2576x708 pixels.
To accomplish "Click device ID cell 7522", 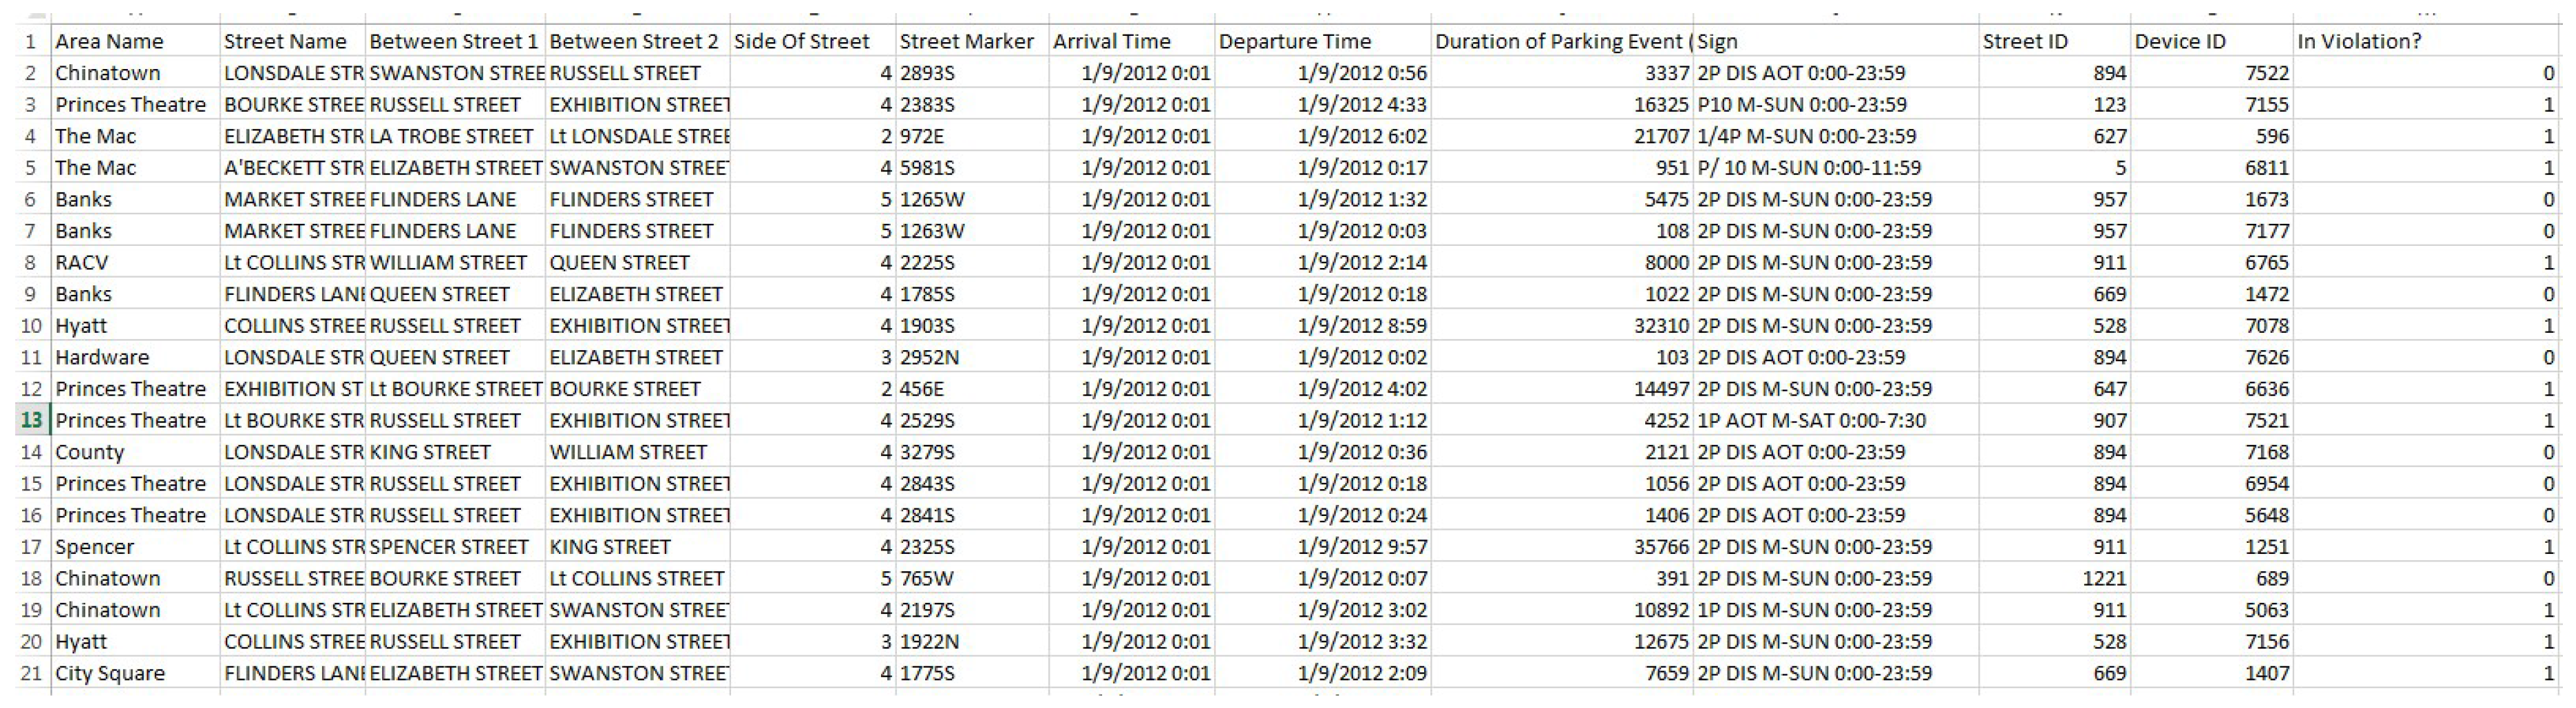I will pyautogui.click(x=2211, y=73).
